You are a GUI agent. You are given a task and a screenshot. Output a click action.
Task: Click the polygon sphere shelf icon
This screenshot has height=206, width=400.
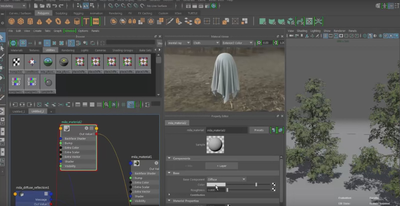tap(11, 21)
